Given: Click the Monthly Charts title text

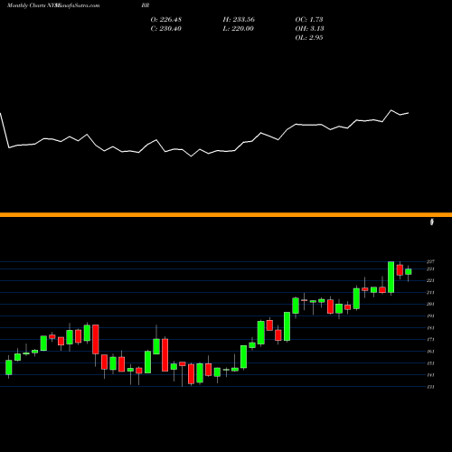Looking at the screenshot, I should (x=25, y=5).
